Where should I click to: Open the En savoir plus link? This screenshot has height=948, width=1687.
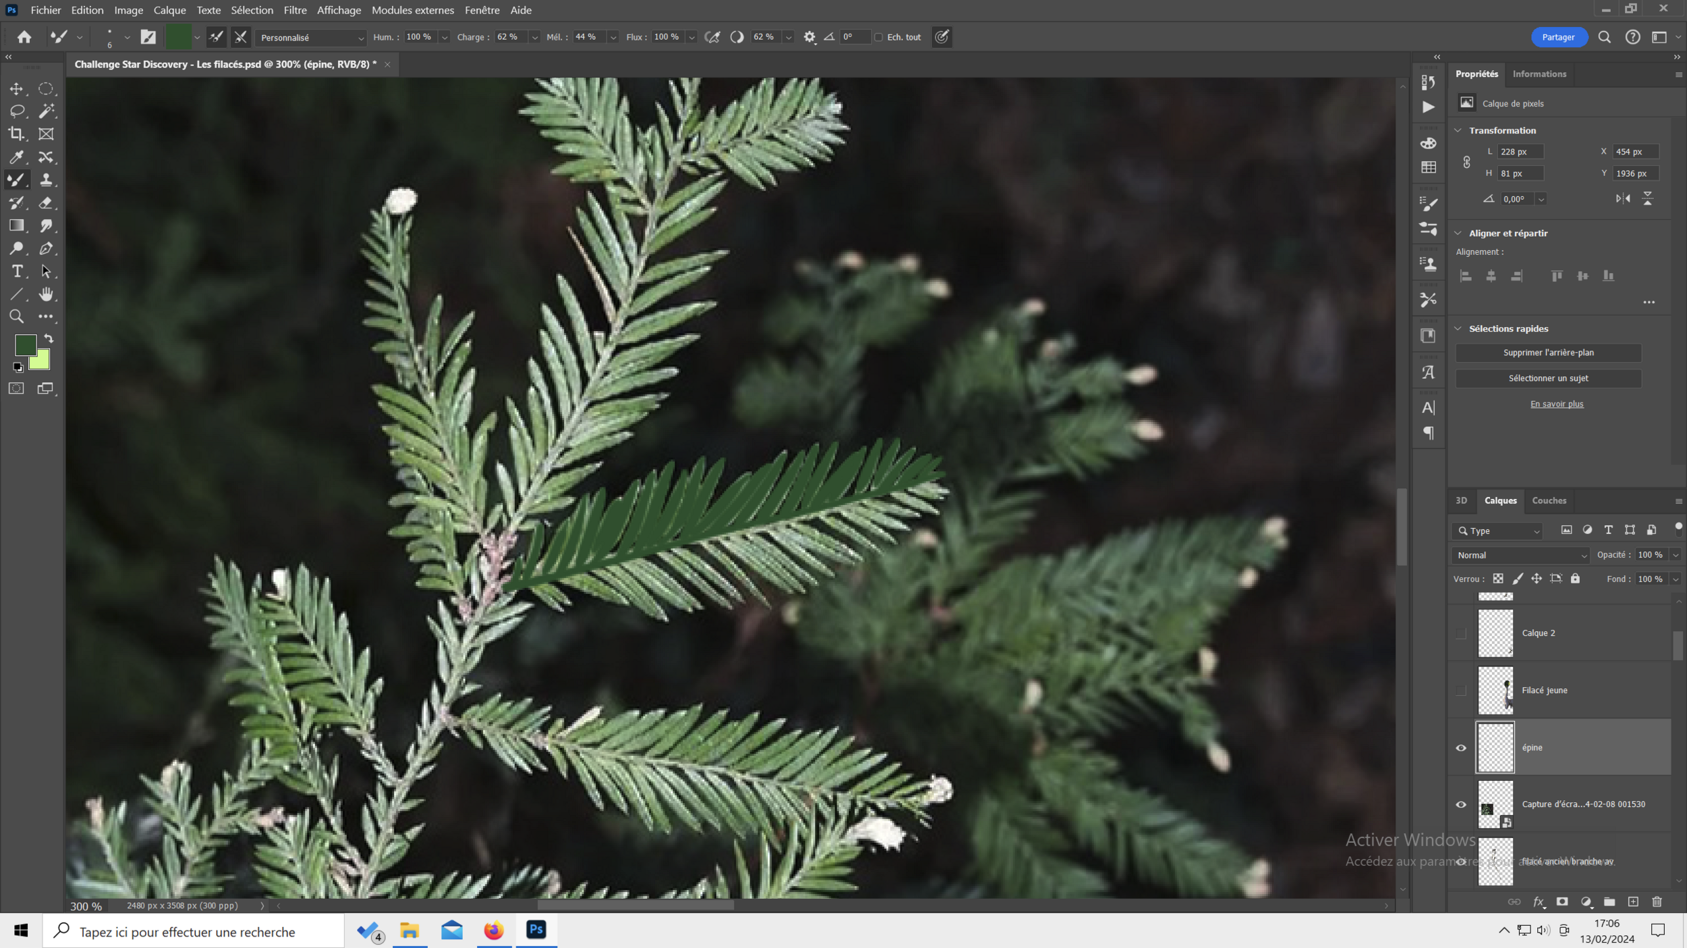point(1556,405)
